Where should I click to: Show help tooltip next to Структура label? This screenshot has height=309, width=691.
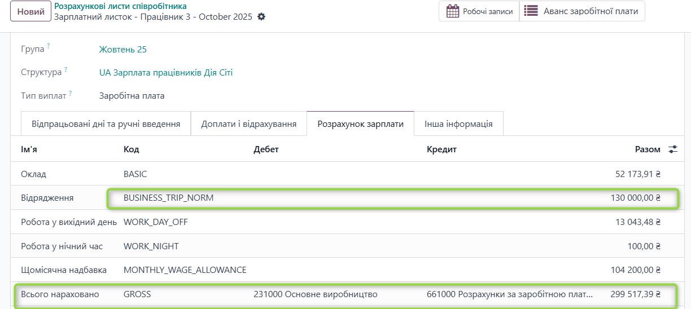[65, 70]
